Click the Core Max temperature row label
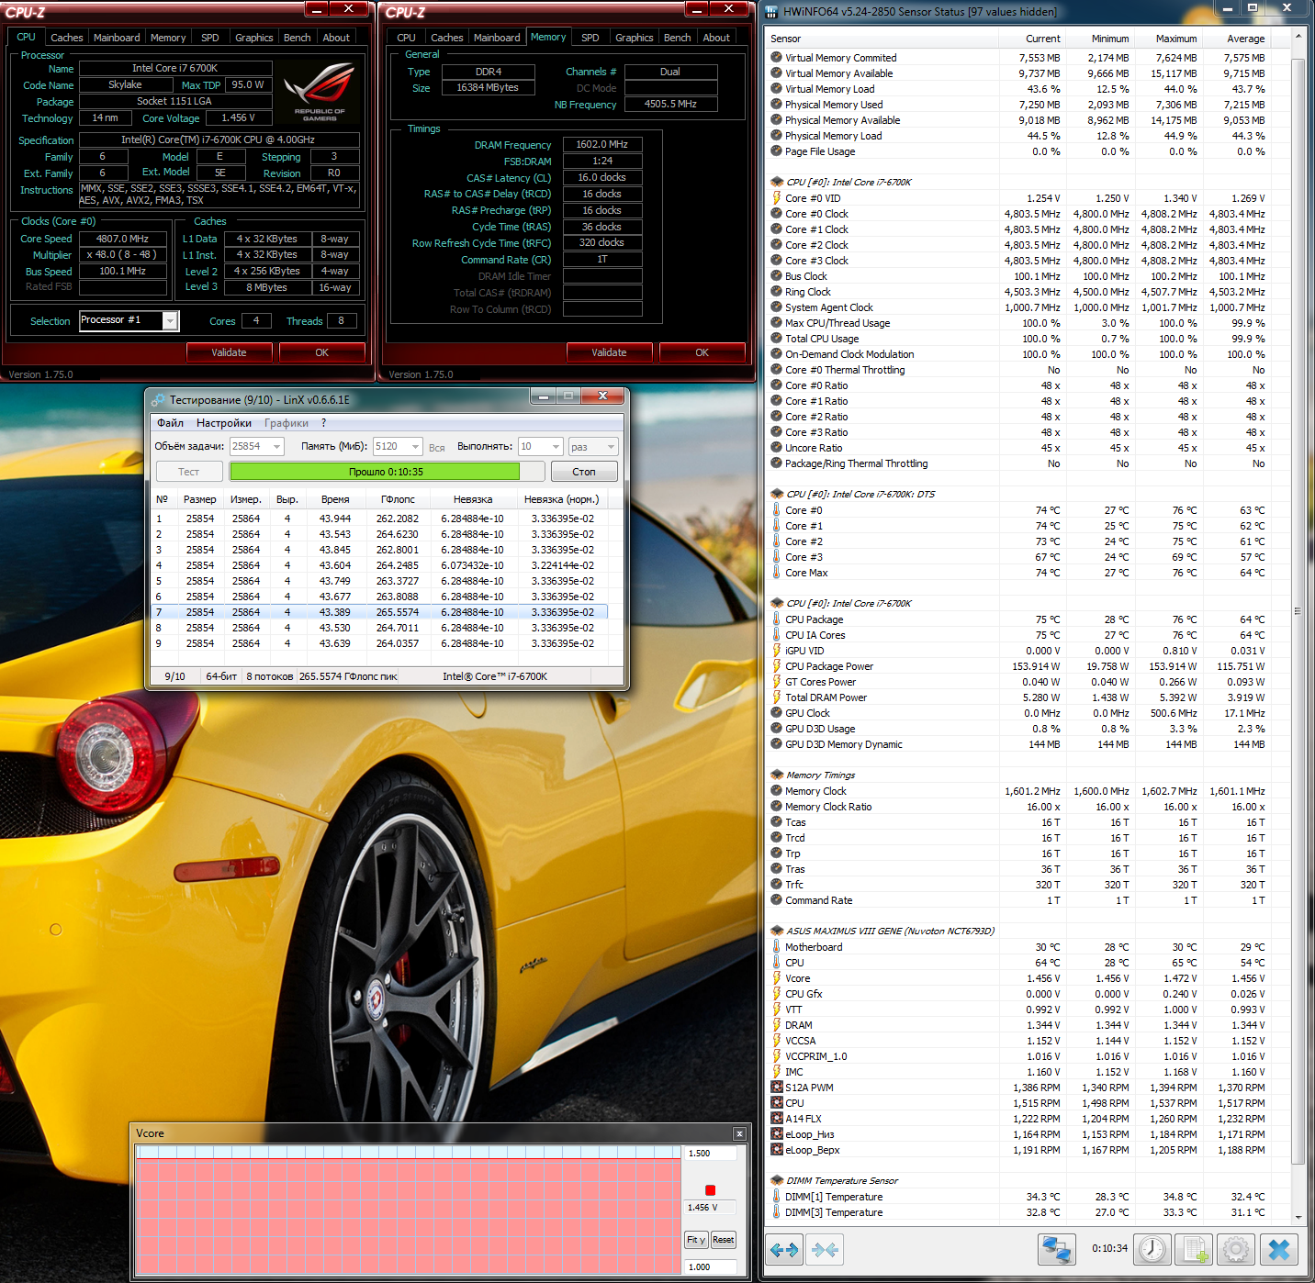Viewport: 1315px width, 1283px height. pyautogui.click(x=806, y=573)
